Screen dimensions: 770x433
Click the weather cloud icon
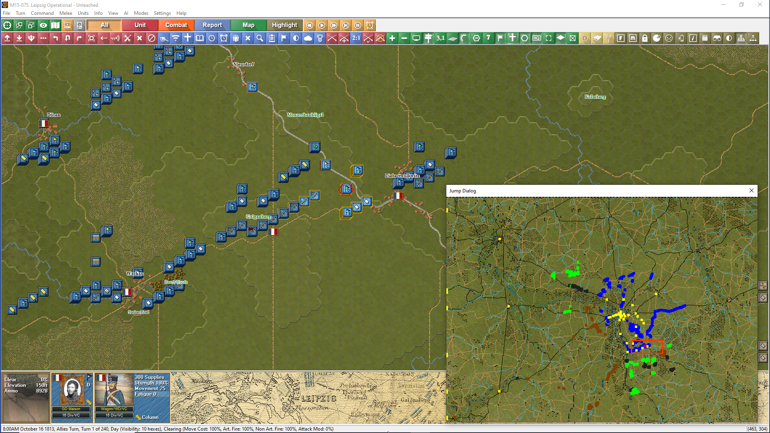point(308,38)
